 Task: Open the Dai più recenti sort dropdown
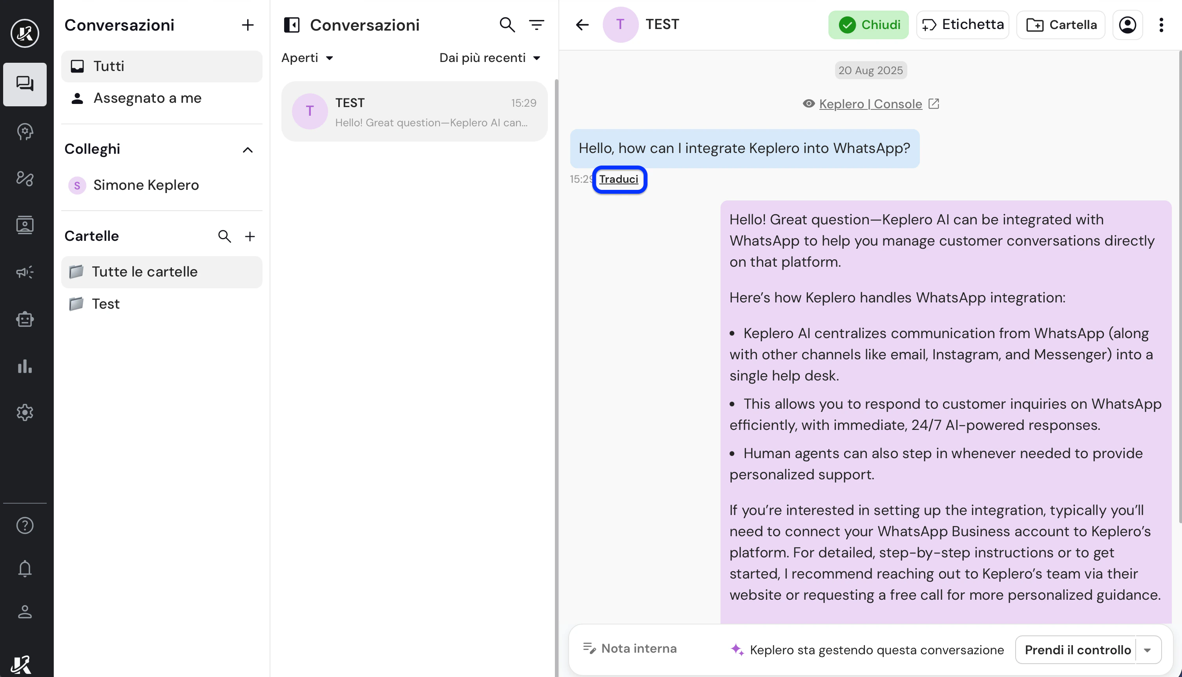click(490, 58)
